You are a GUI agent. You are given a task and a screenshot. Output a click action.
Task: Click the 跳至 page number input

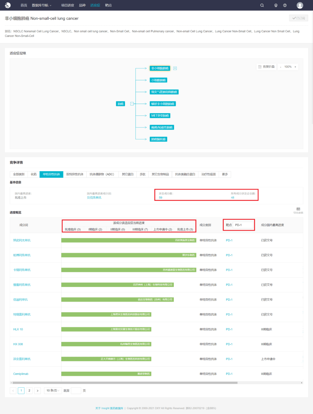point(76,391)
